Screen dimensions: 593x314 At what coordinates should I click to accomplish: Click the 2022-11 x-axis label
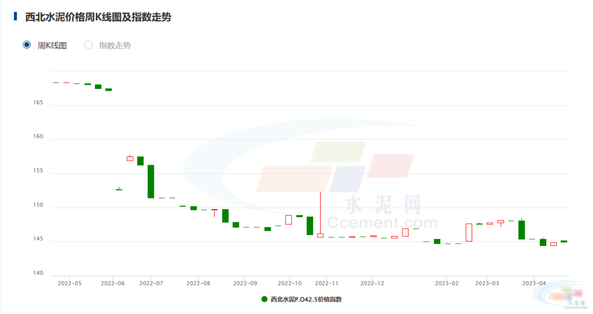click(326, 283)
